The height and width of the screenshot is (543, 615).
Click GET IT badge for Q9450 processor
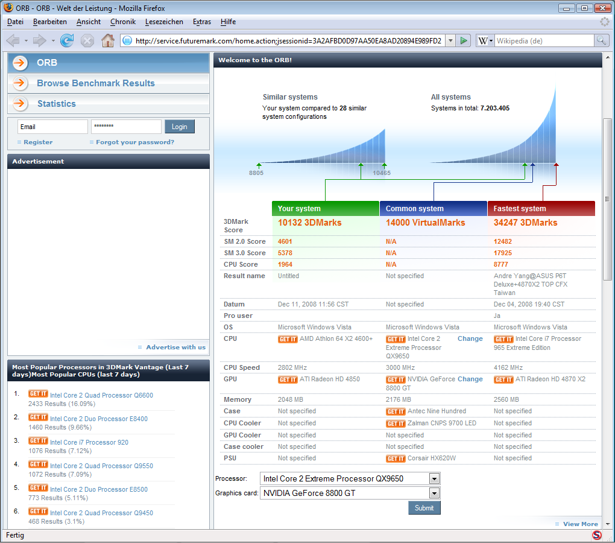[38, 512]
